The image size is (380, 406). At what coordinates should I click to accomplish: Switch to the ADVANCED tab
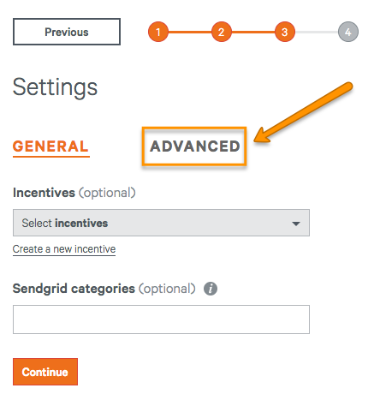point(195,146)
